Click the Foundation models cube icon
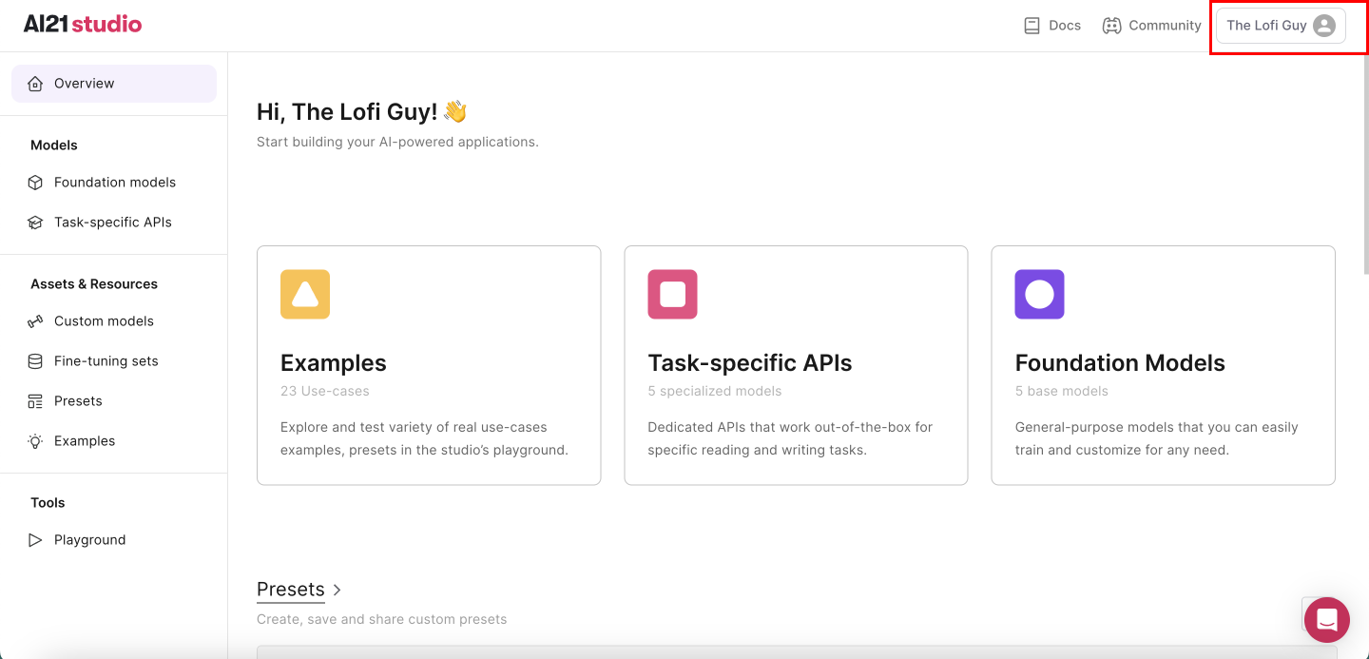The height and width of the screenshot is (659, 1369). click(35, 183)
